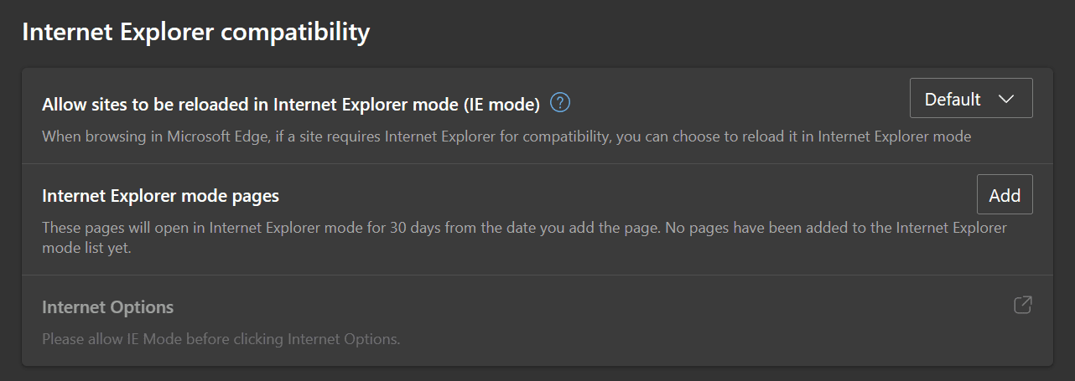Click the "(IE mode)" text in the title
This screenshot has height=381, width=1075.
point(500,105)
